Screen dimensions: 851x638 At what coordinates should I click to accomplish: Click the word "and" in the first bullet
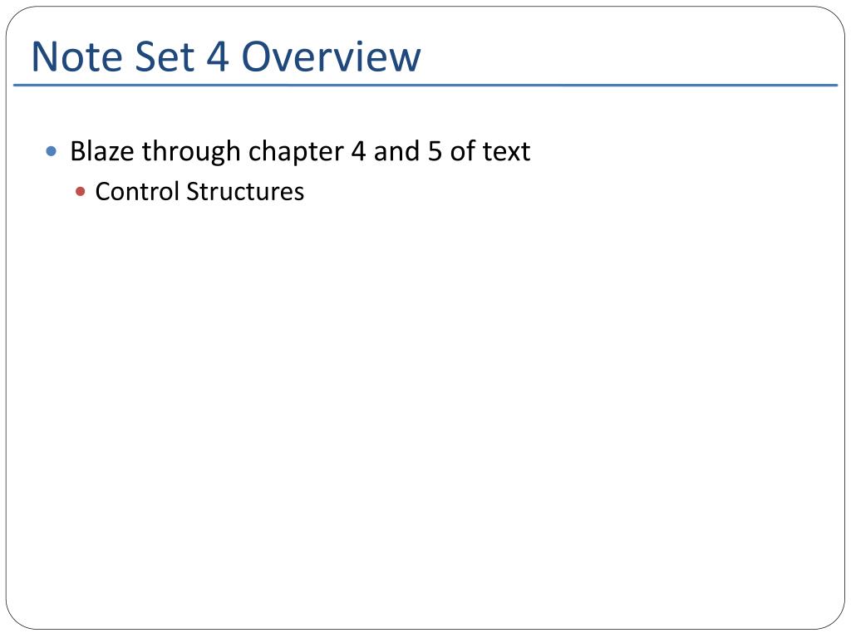click(396, 151)
